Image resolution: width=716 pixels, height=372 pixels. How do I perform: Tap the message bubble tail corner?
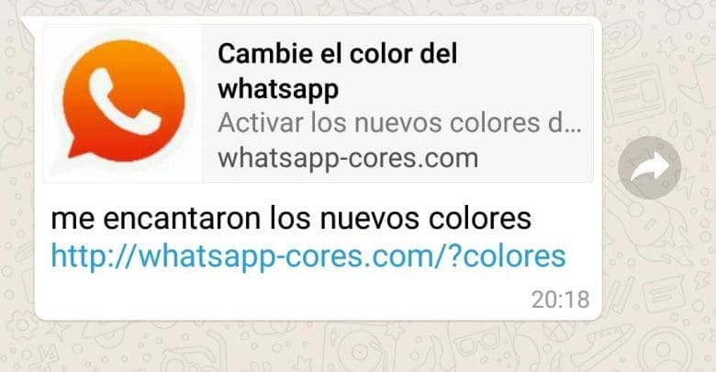28,25
